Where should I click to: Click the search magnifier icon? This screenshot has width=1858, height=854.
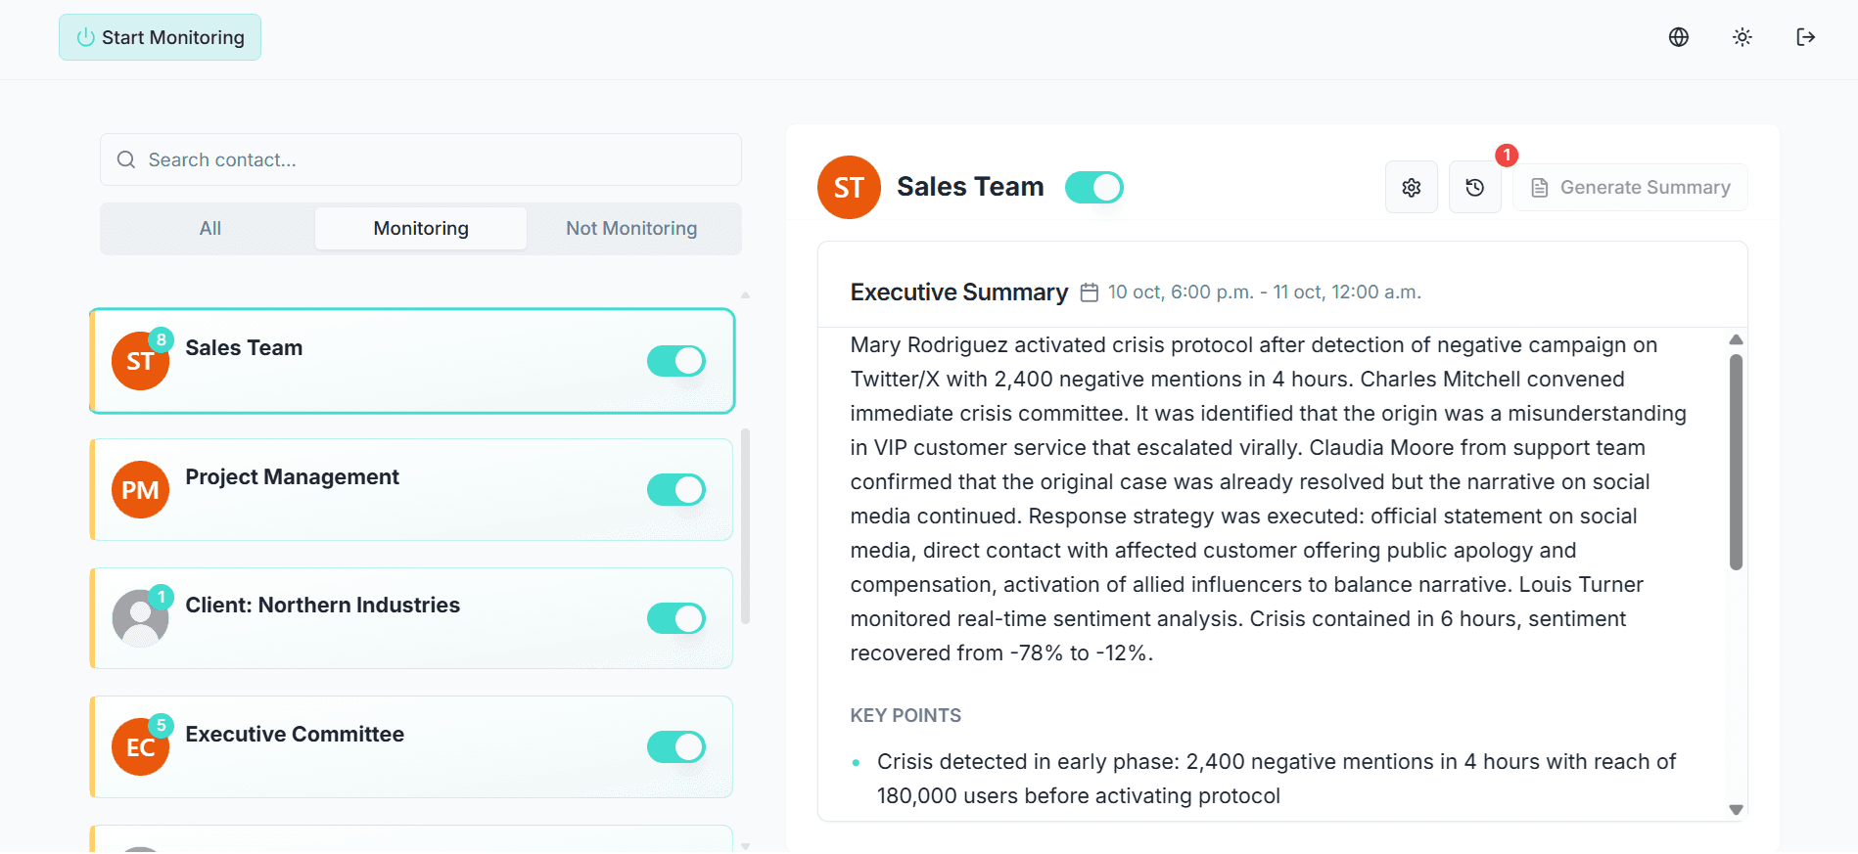tap(125, 159)
